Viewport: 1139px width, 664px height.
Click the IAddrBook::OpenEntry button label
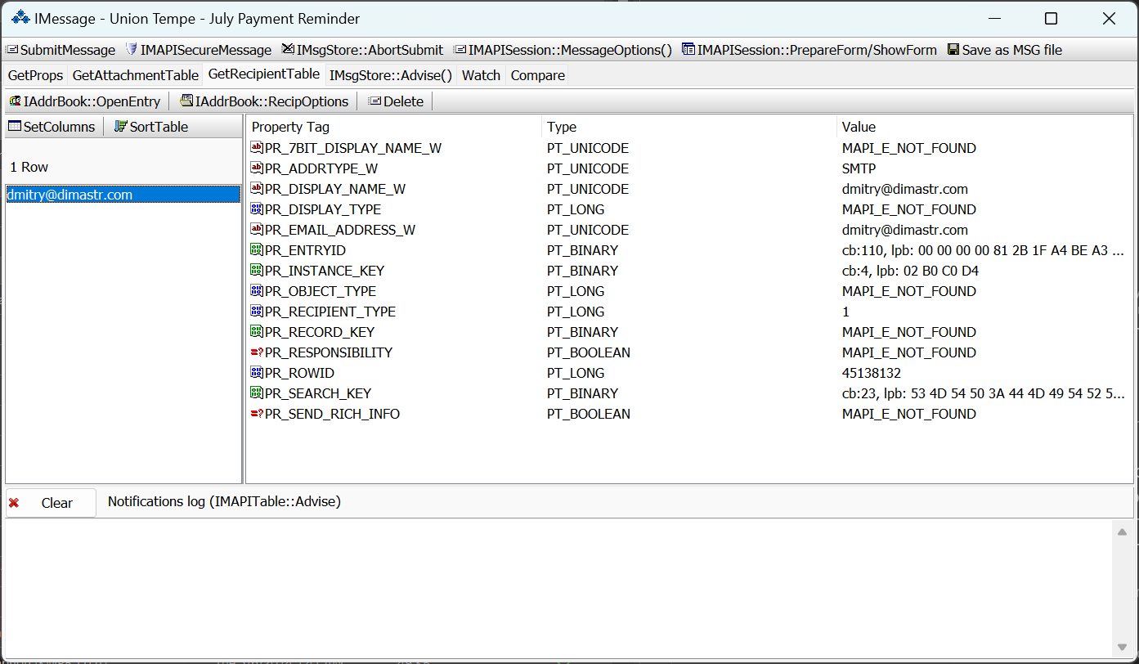92,101
